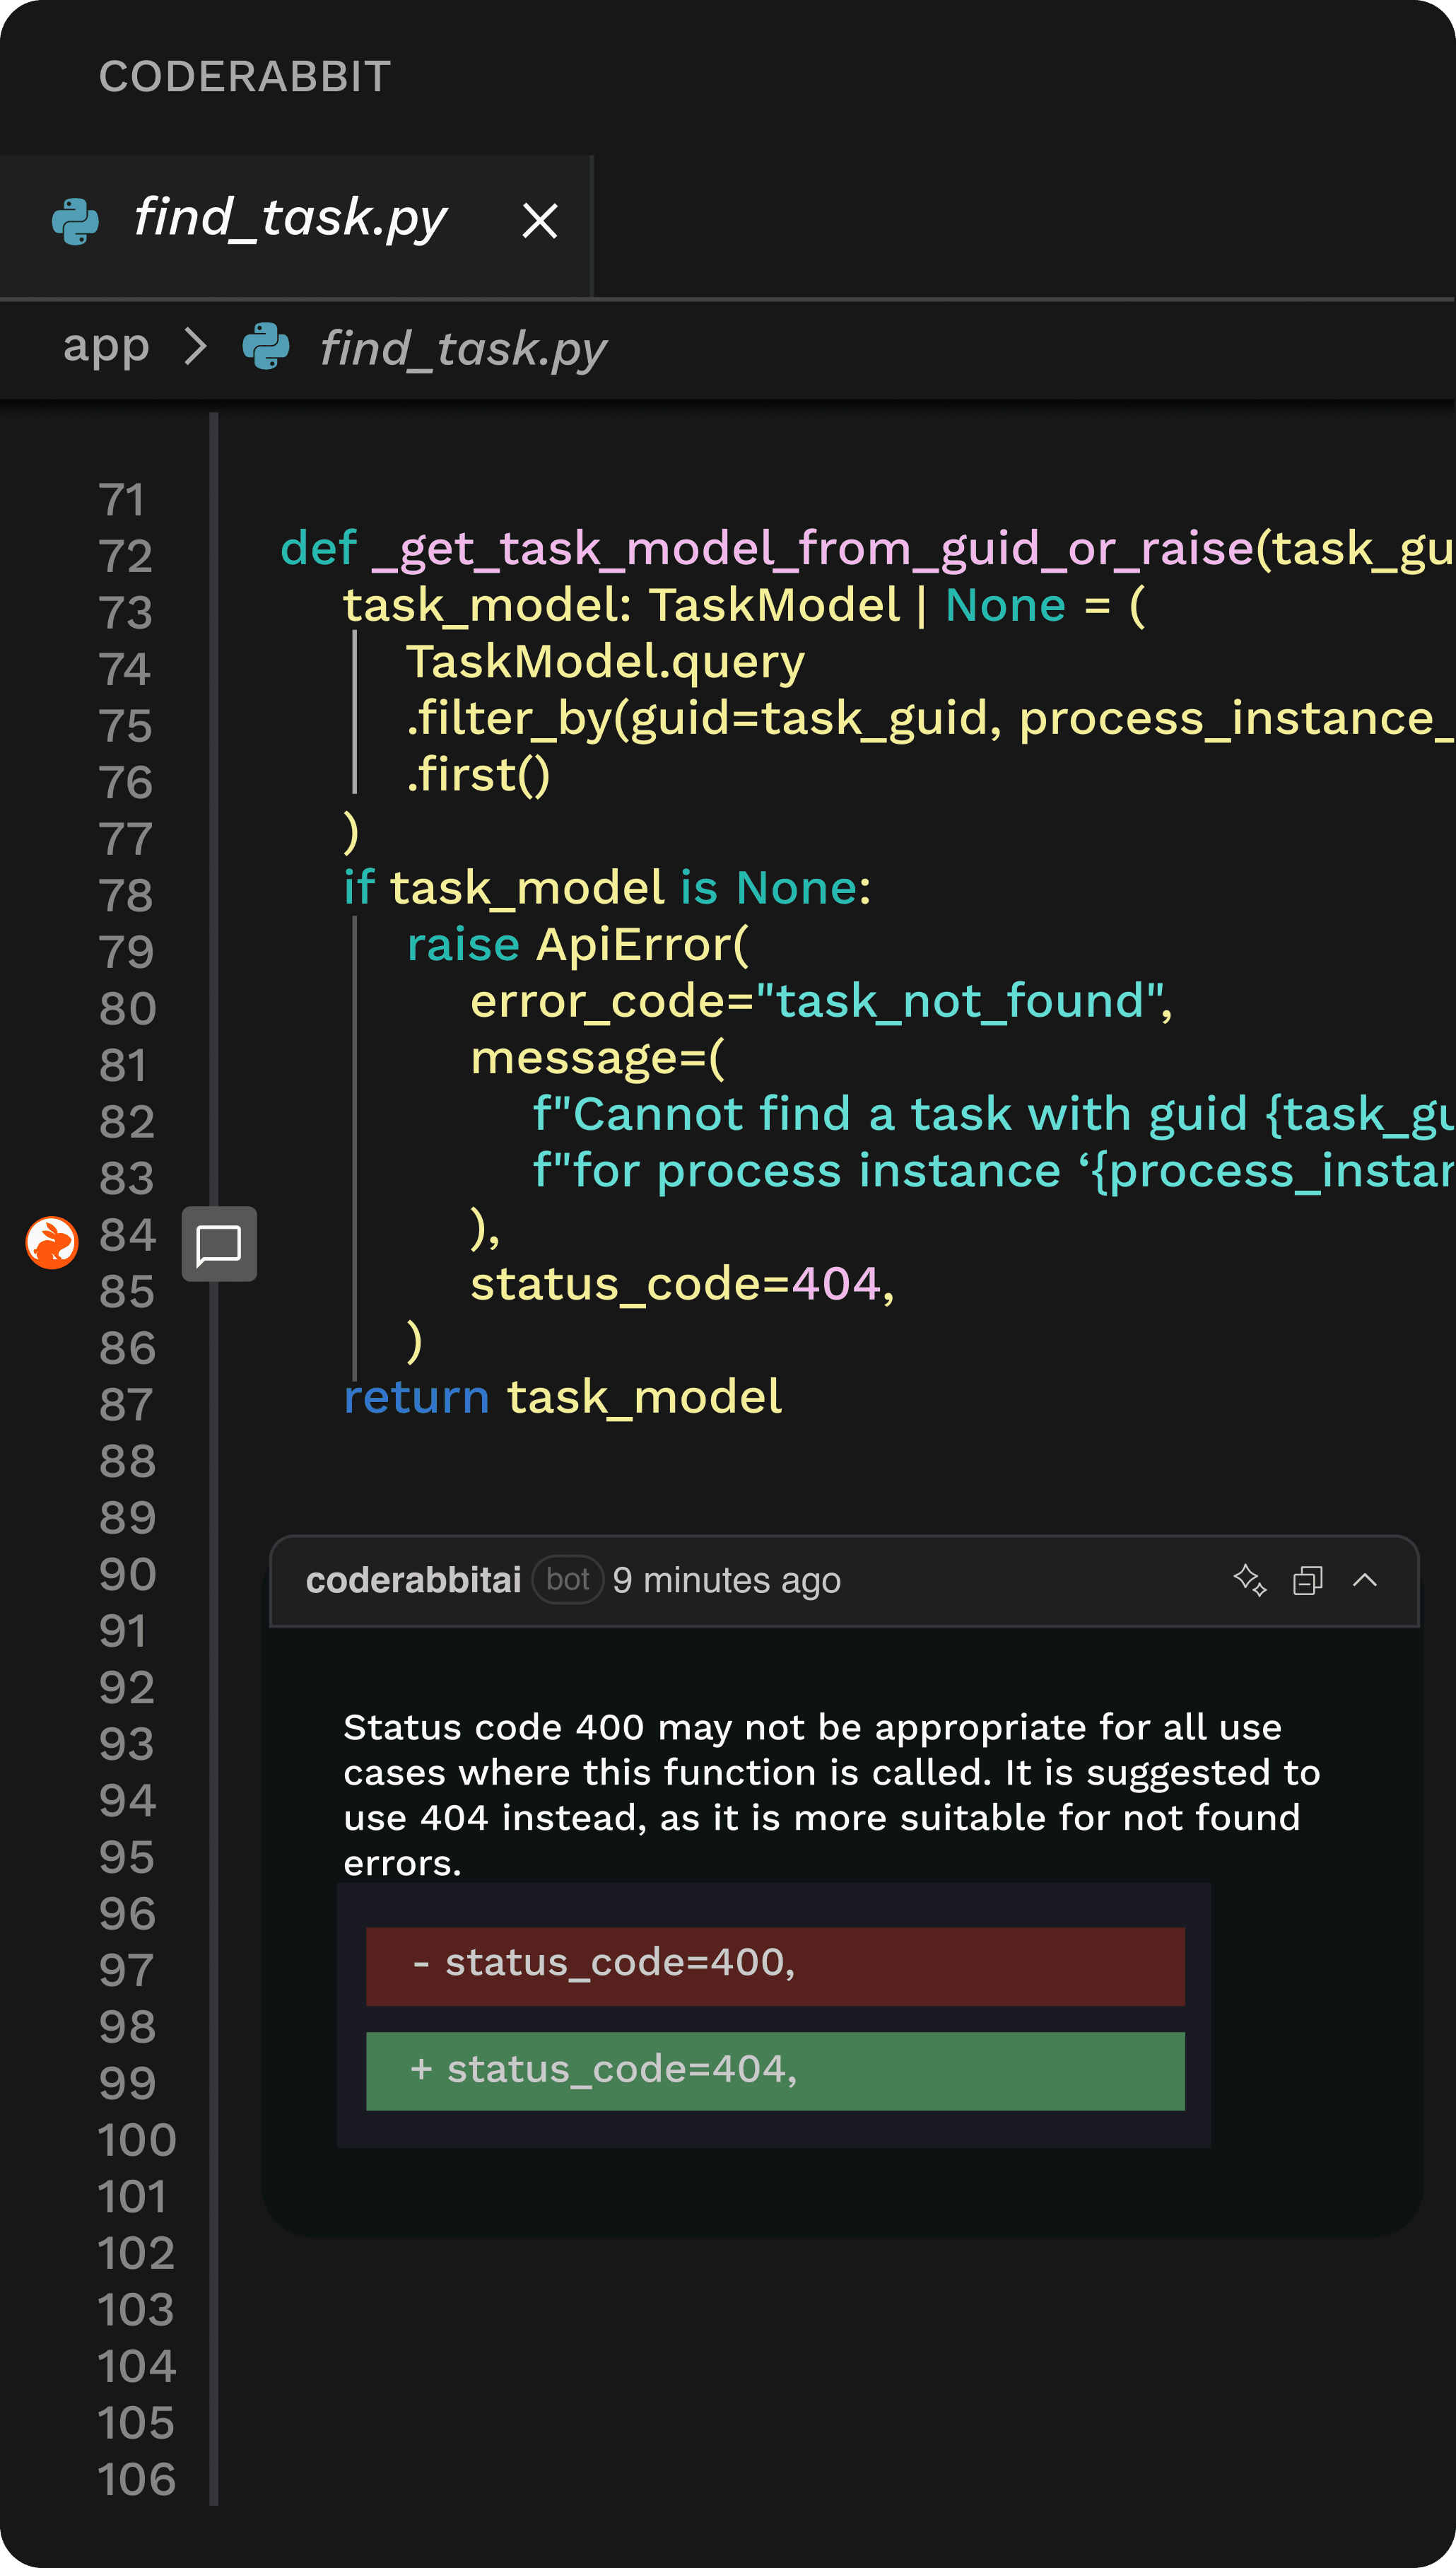This screenshot has height=2568, width=1456.
Task: Click the coderabbitai username
Action: coord(413,1579)
